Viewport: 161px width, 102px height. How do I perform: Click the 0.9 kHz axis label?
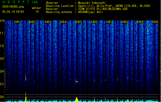(x=2, y=59)
